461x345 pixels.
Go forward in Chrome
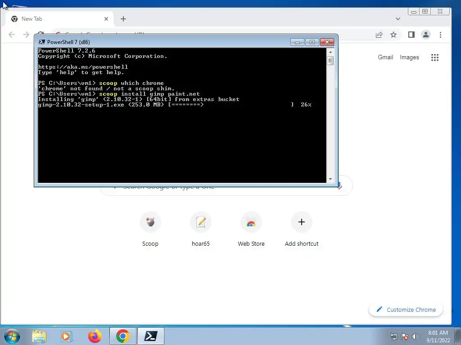pyautogui.click(x=26, y=35)
